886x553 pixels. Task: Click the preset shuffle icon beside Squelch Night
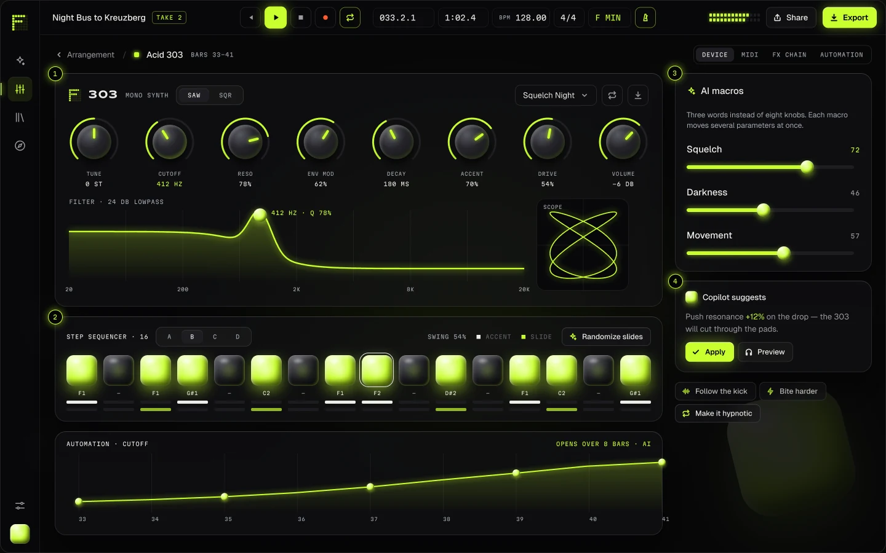pyautogui.click(x=612, y=95)
